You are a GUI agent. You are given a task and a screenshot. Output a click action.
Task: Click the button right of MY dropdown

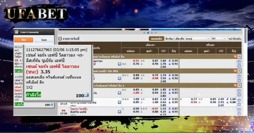235,39
